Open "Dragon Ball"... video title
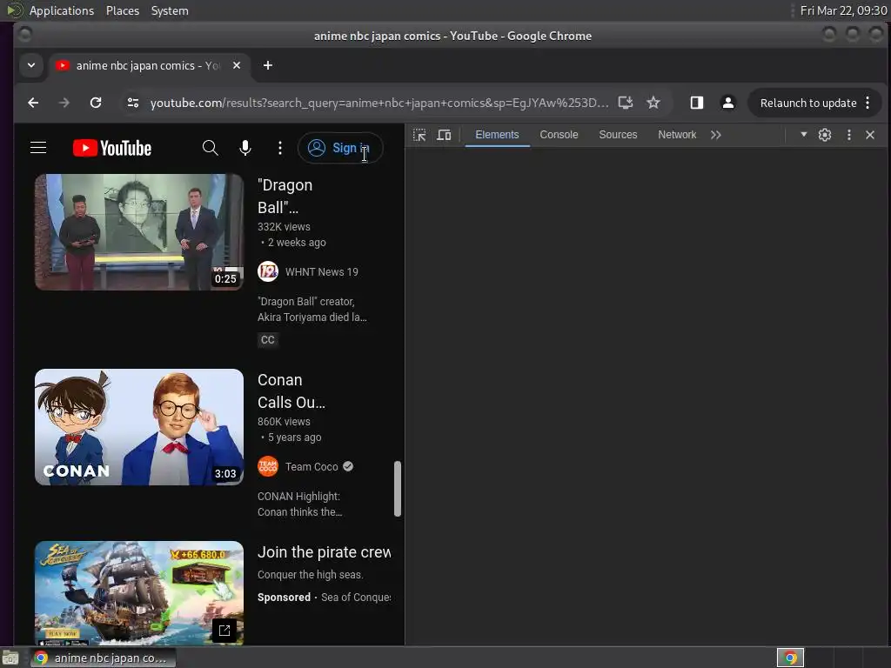 pyautogui.click(x=285, y=197)
